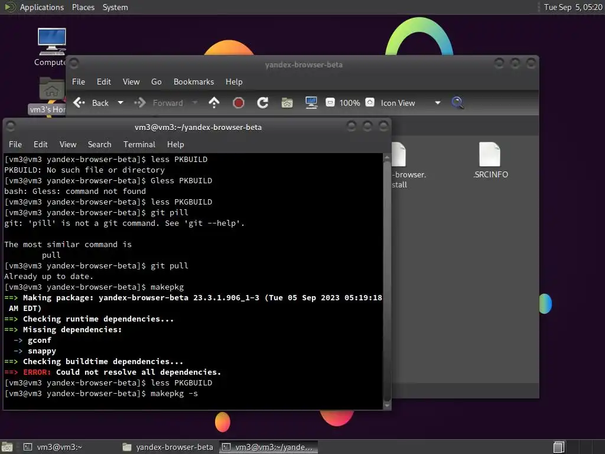Zoom out with the minus icon

tap(330, 103)
